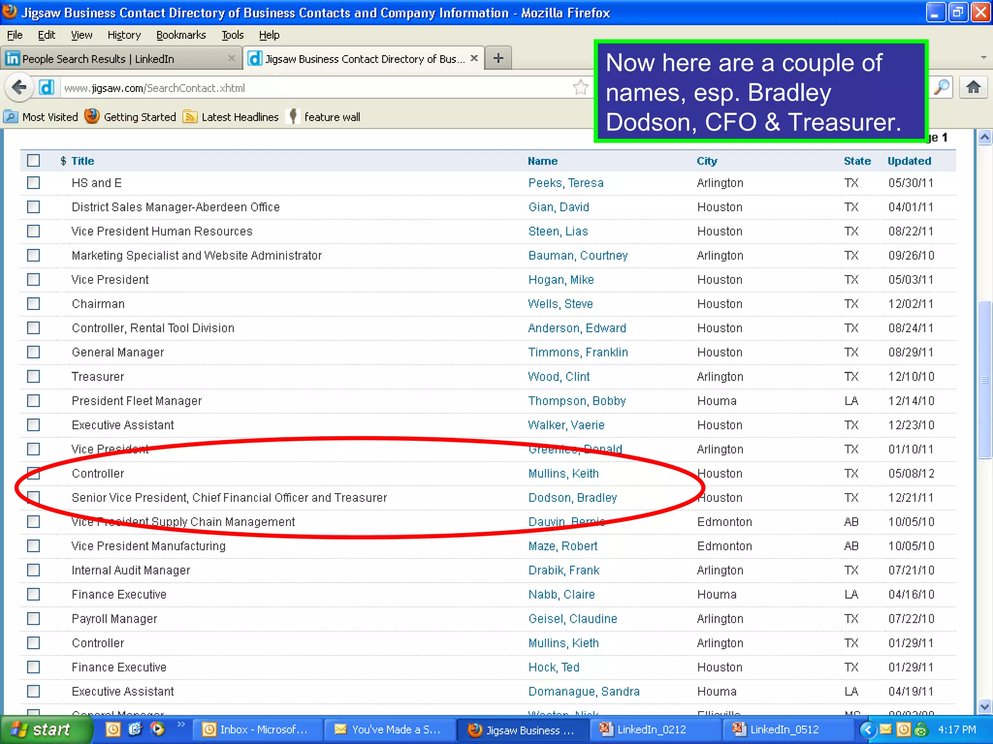Open contact Hock, Ted

[x=554, y=667]
